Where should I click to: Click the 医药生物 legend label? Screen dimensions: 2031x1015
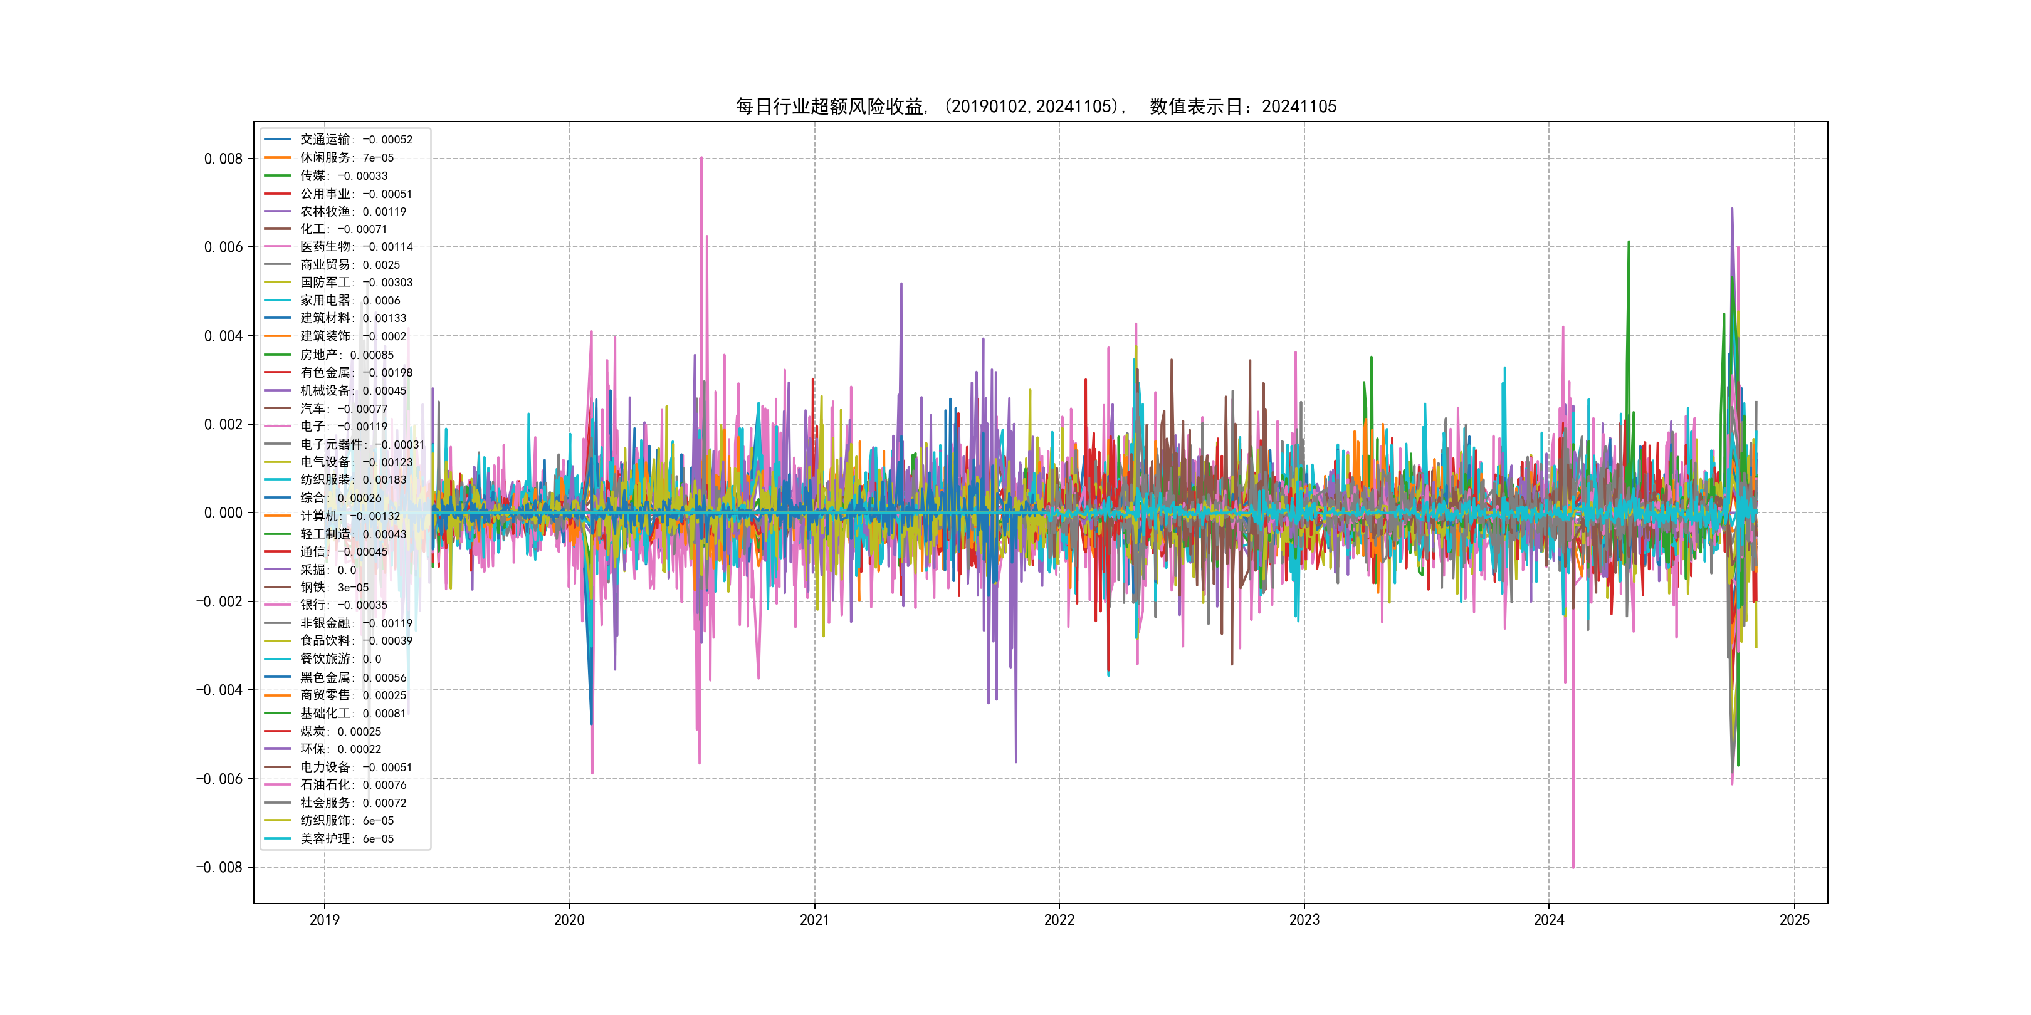click(325, 247)
